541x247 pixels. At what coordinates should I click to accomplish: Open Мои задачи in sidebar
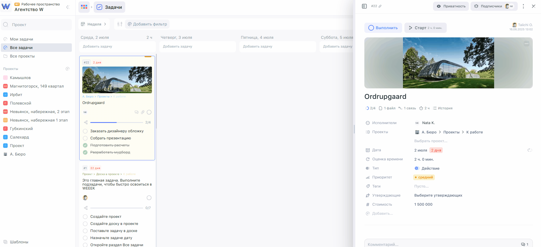click(36, 39)
